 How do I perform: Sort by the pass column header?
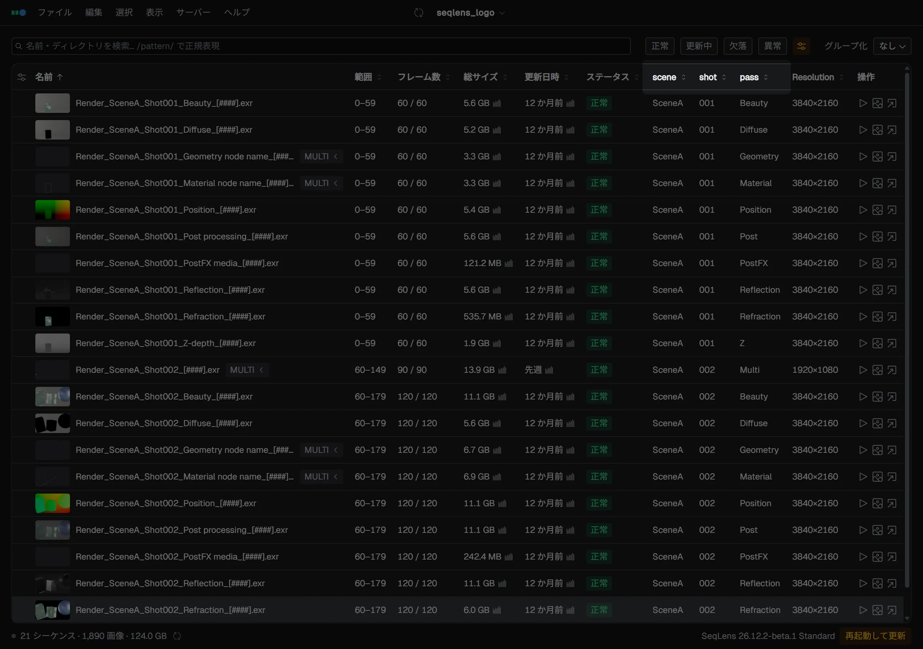pos(754,77)
